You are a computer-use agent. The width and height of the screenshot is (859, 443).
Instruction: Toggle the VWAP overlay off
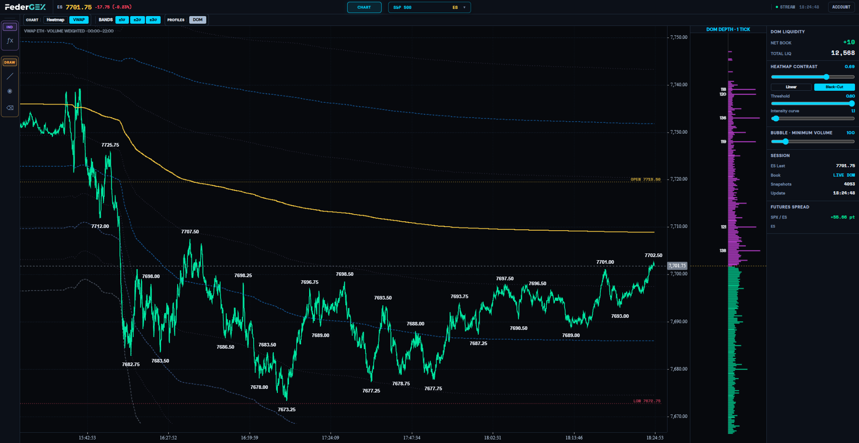pyautogui.click(x=79, y=20)
